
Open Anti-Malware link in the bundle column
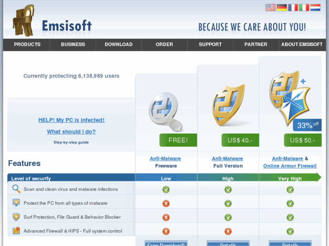coord(287,158)
